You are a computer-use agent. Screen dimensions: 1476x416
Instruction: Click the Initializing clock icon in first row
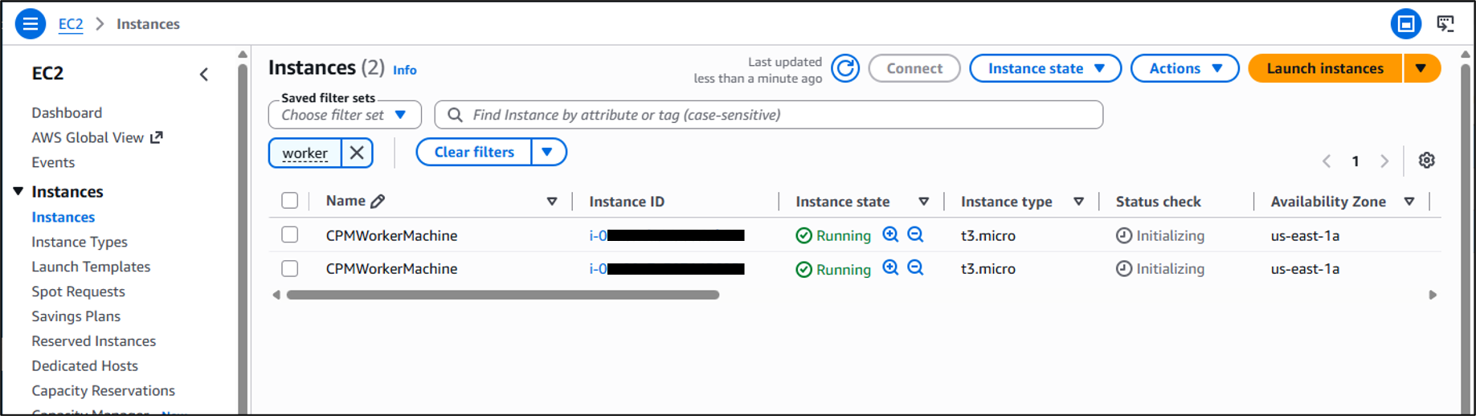coord(1124,235)
